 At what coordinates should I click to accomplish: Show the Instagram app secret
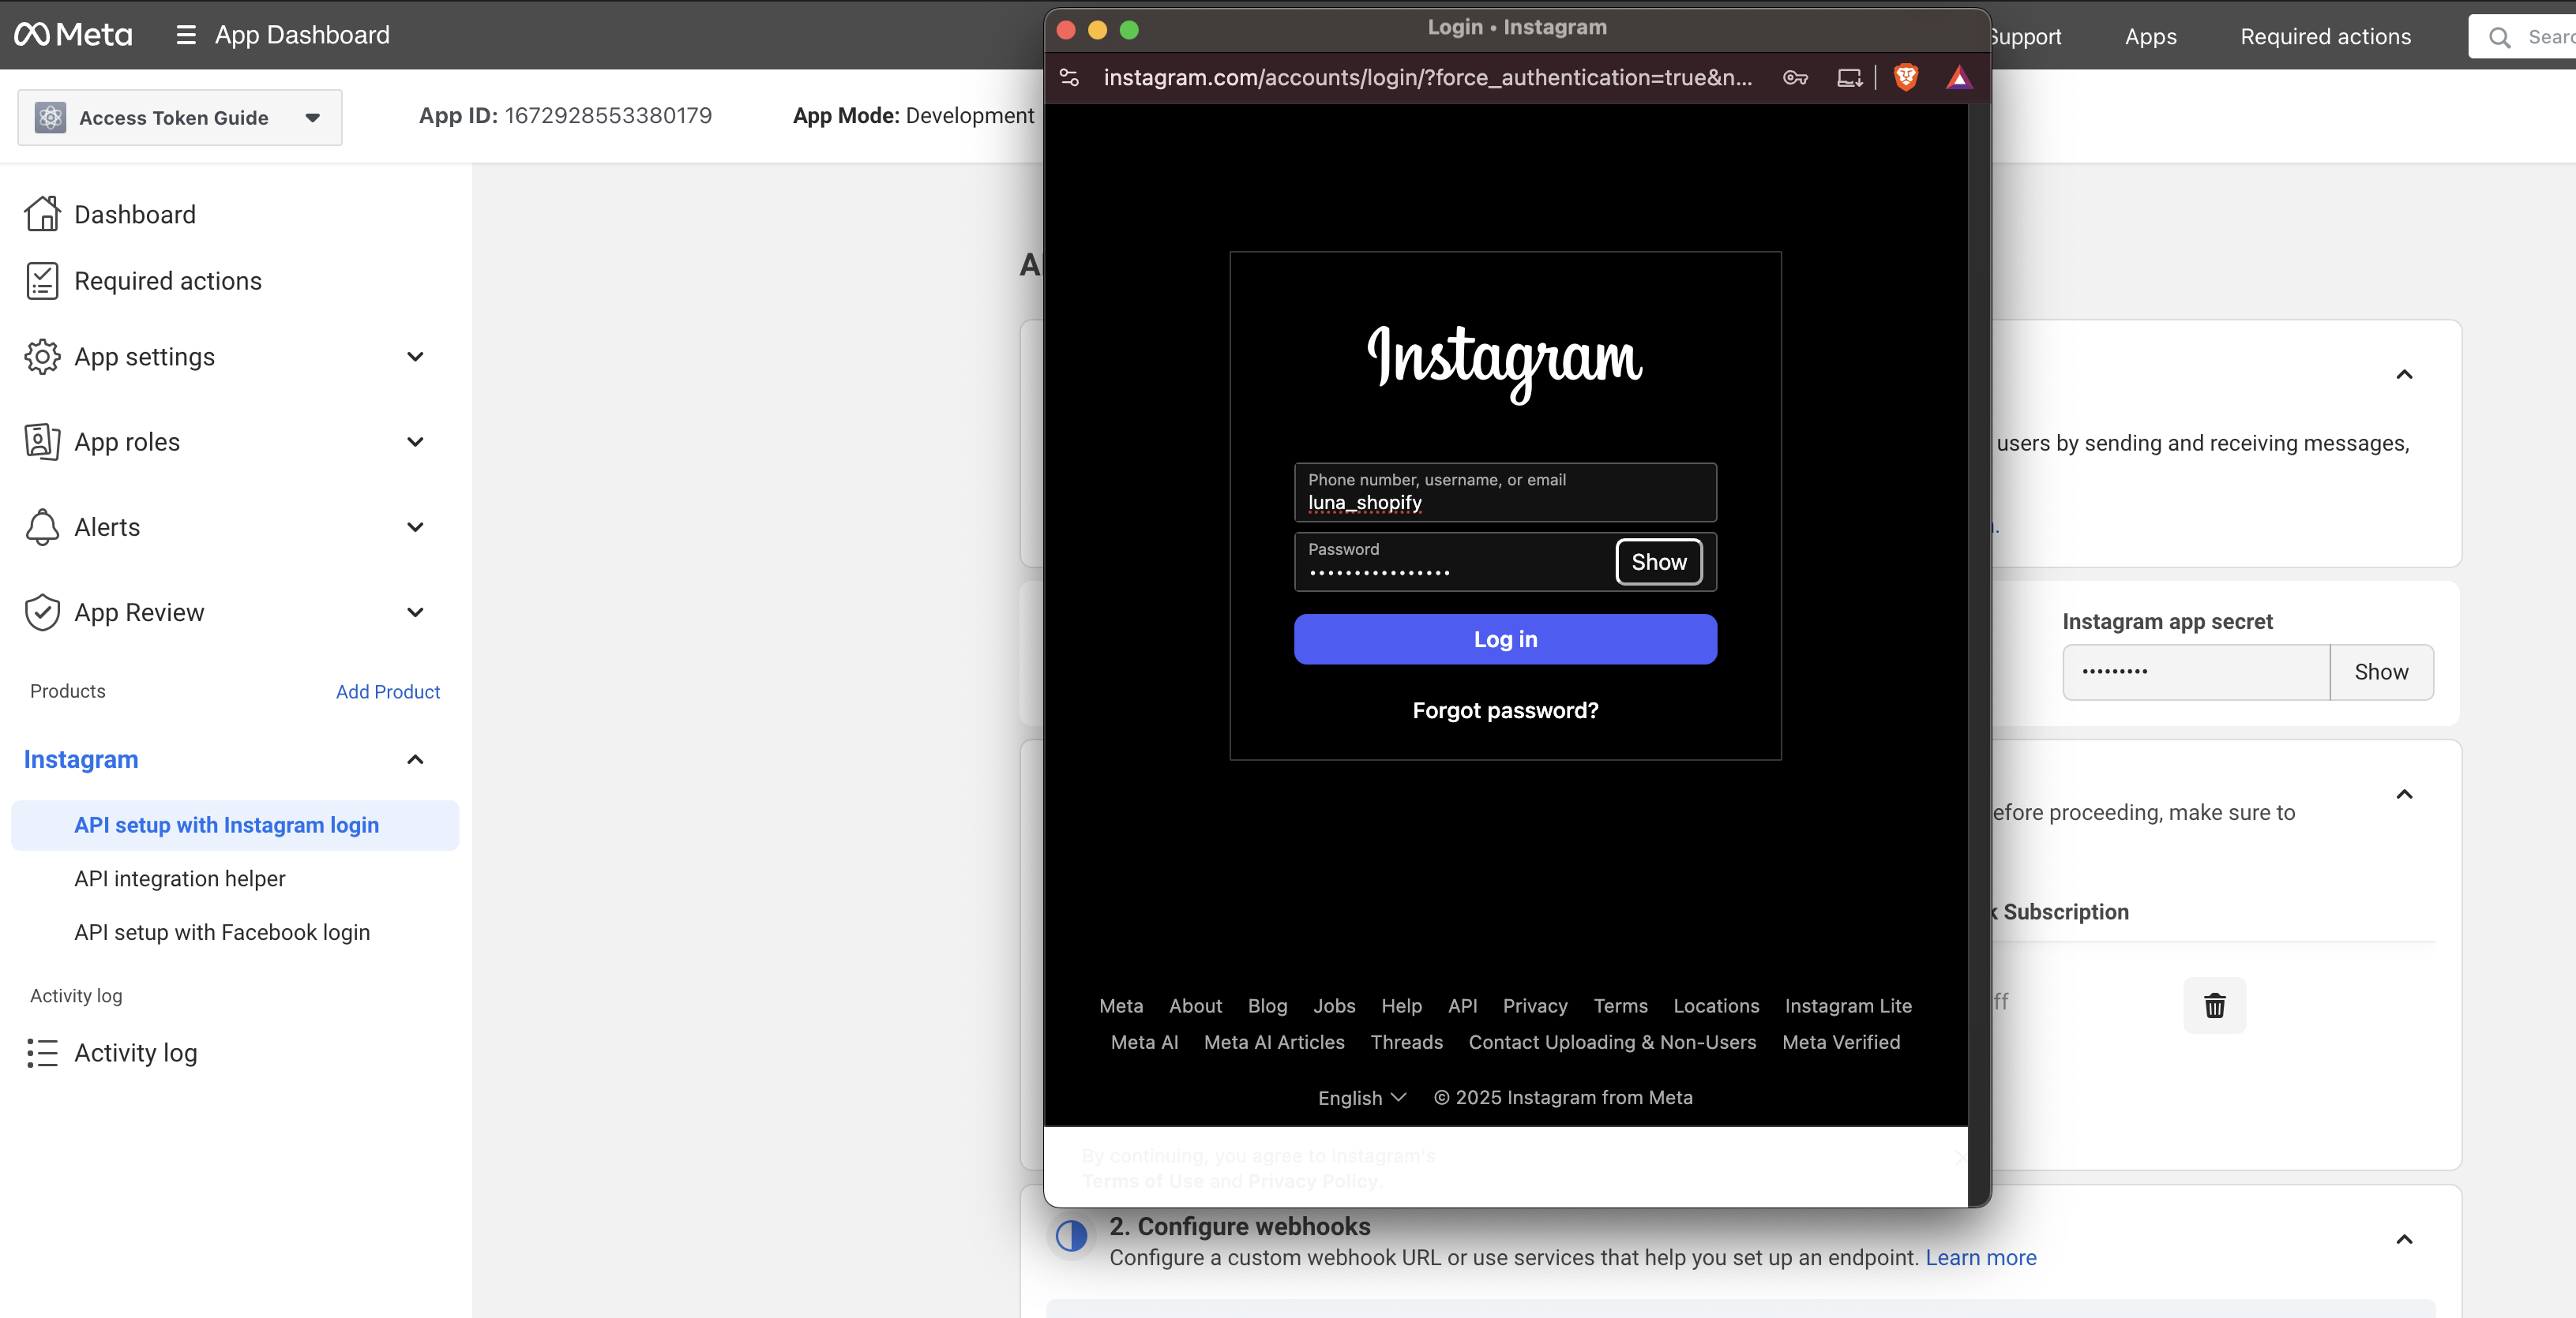pyautogui.click(x=2380, y=672)
